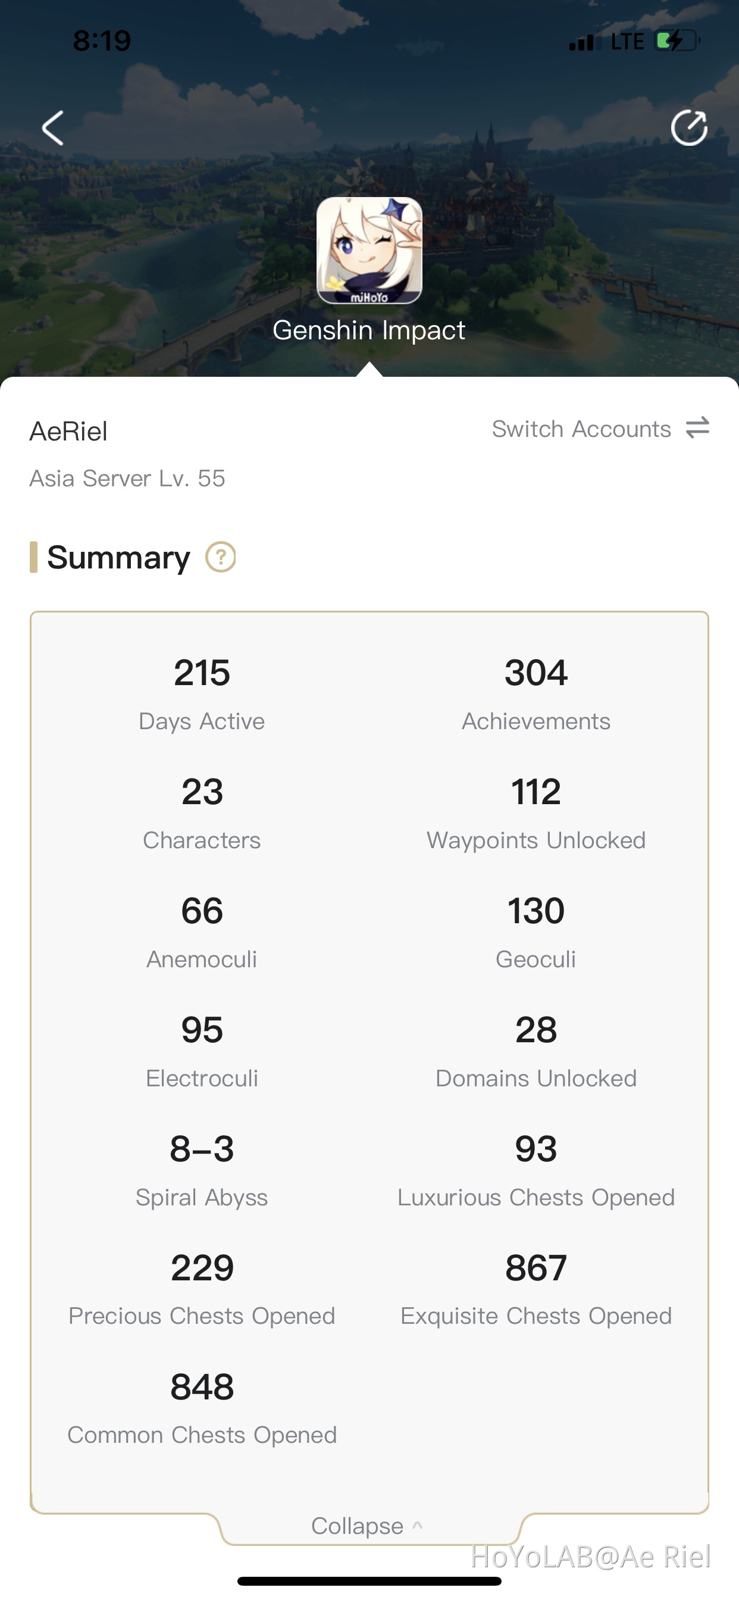Tap the cellular signal bars icon
Viewport: 739px width, 1600px height.
point(582,42)
